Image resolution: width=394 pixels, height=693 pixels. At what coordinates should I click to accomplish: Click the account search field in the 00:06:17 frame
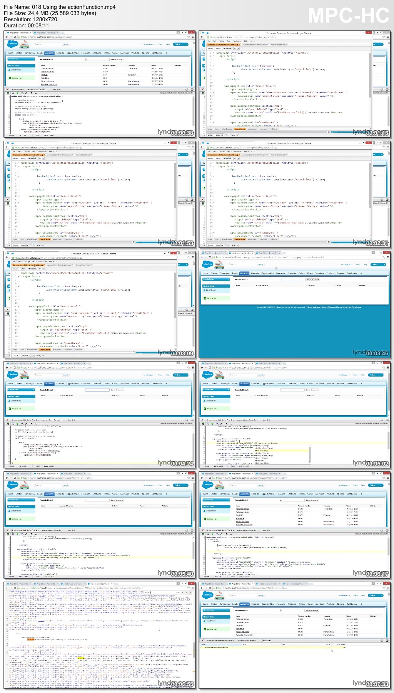coord(292,500)
